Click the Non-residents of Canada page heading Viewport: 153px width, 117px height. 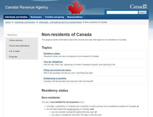(67, 34)
